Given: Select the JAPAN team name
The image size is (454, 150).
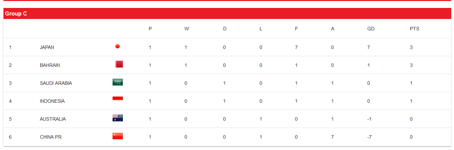Looking at the screenshot, I should coord(47,47).
